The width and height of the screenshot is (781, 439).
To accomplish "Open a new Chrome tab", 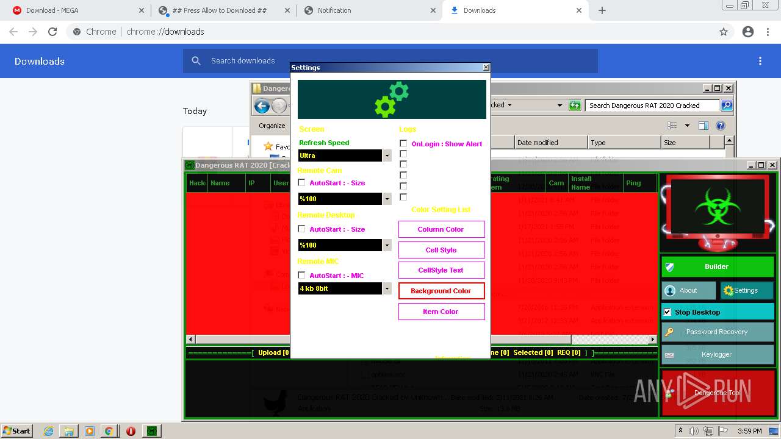I will [x=602, y=10].
